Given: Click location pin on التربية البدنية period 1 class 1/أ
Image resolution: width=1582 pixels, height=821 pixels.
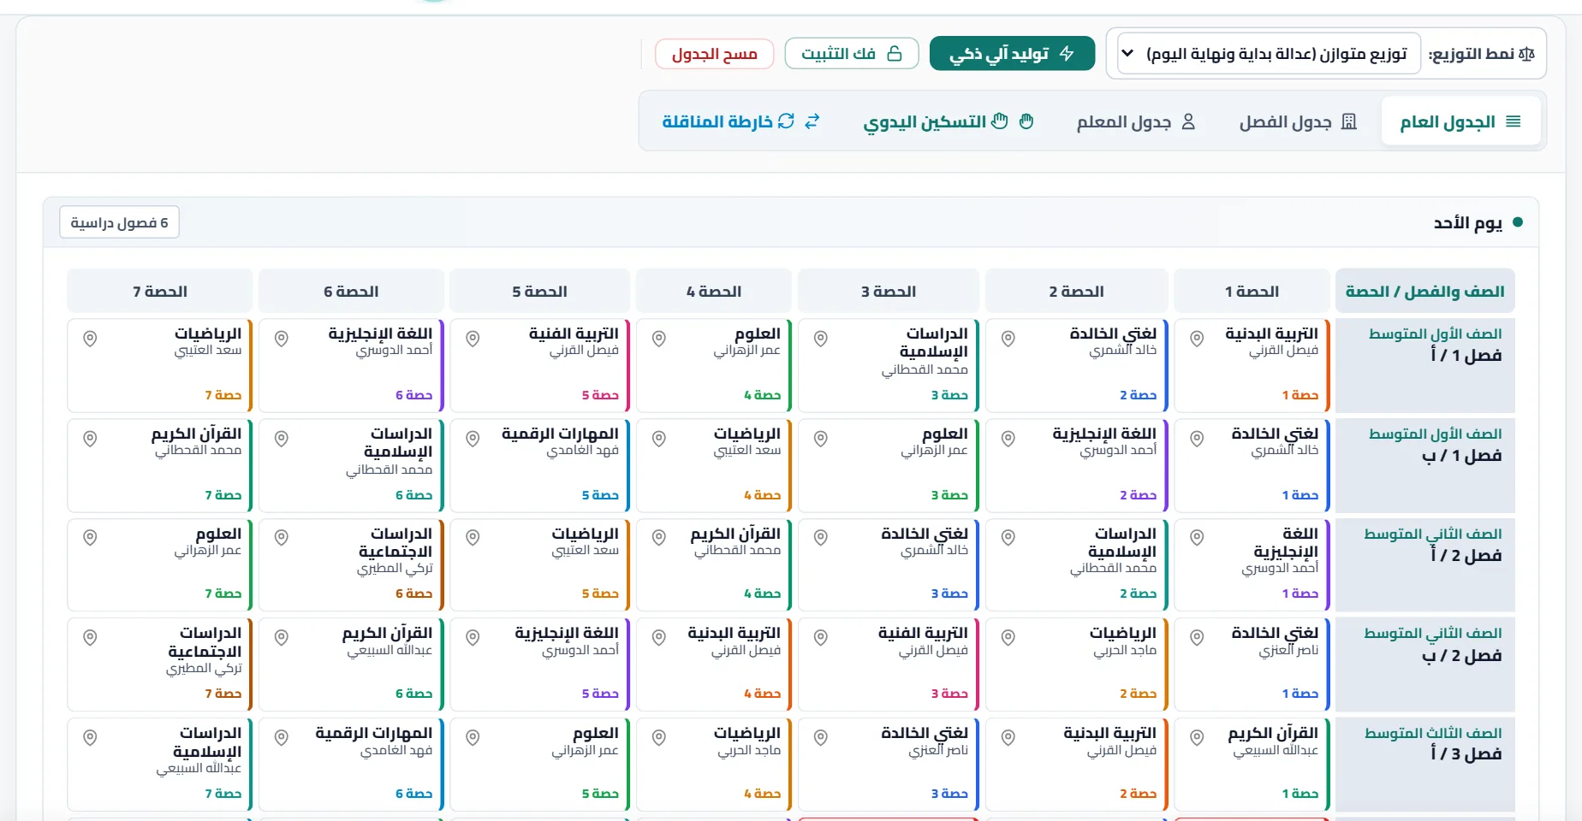Looking at the screenshot, I should 1197,339.
